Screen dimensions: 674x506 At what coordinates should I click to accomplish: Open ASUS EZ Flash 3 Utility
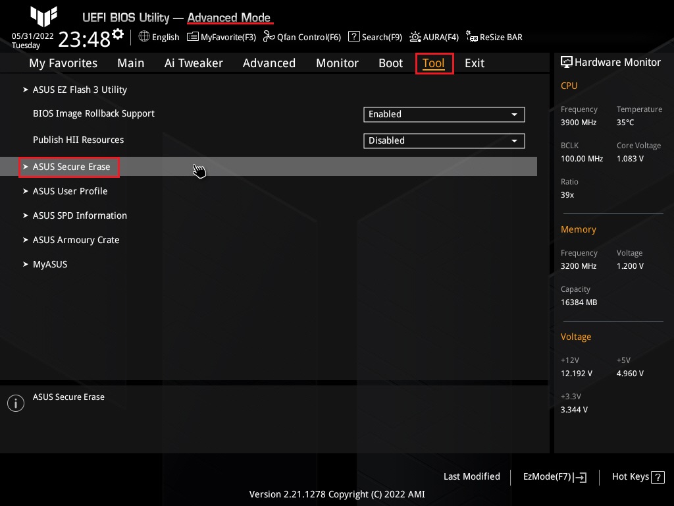tap(80, 90)
